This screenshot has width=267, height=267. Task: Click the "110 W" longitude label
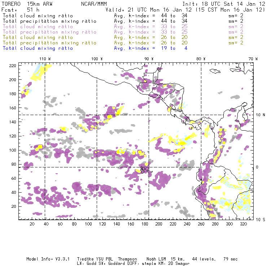click(x=45, y=59)
